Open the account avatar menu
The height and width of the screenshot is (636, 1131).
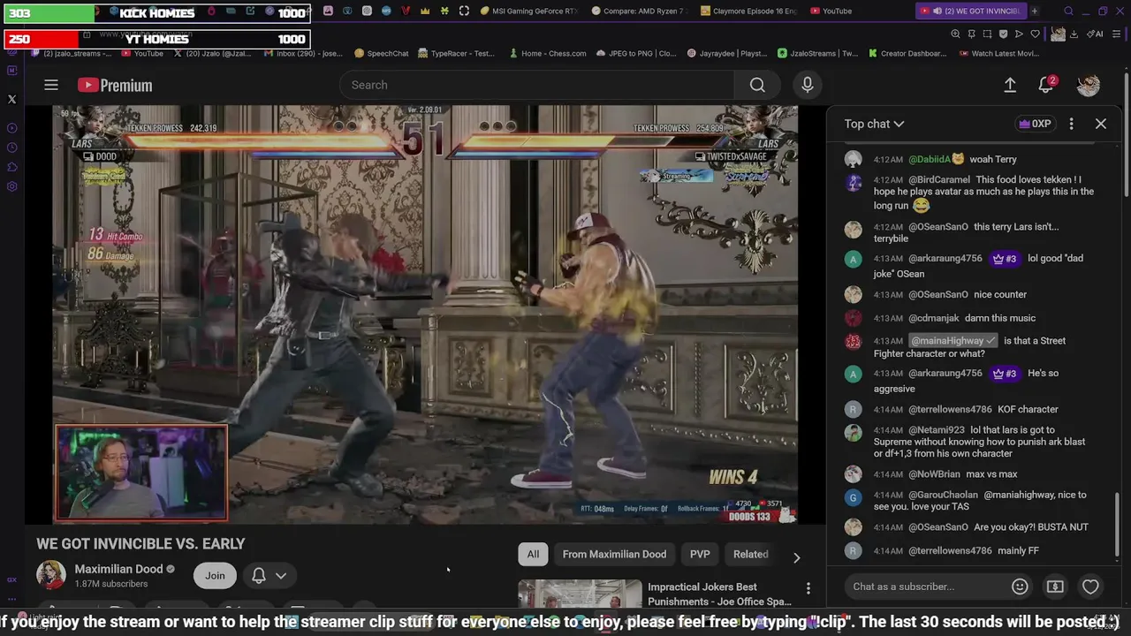[1089, 85]
